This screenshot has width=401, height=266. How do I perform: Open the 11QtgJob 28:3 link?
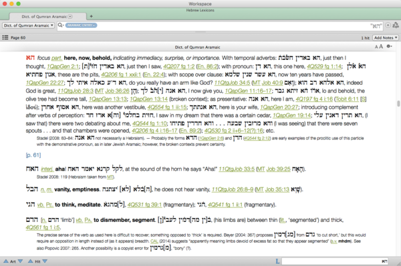(76, 91)
